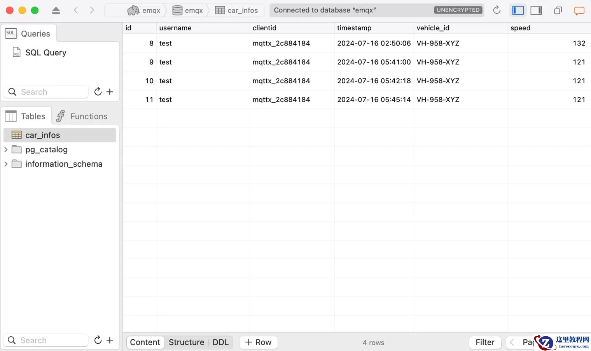Viewport: 591px width, 351px height.
Task: Sort by the id column header
Action: pos(140,28)
